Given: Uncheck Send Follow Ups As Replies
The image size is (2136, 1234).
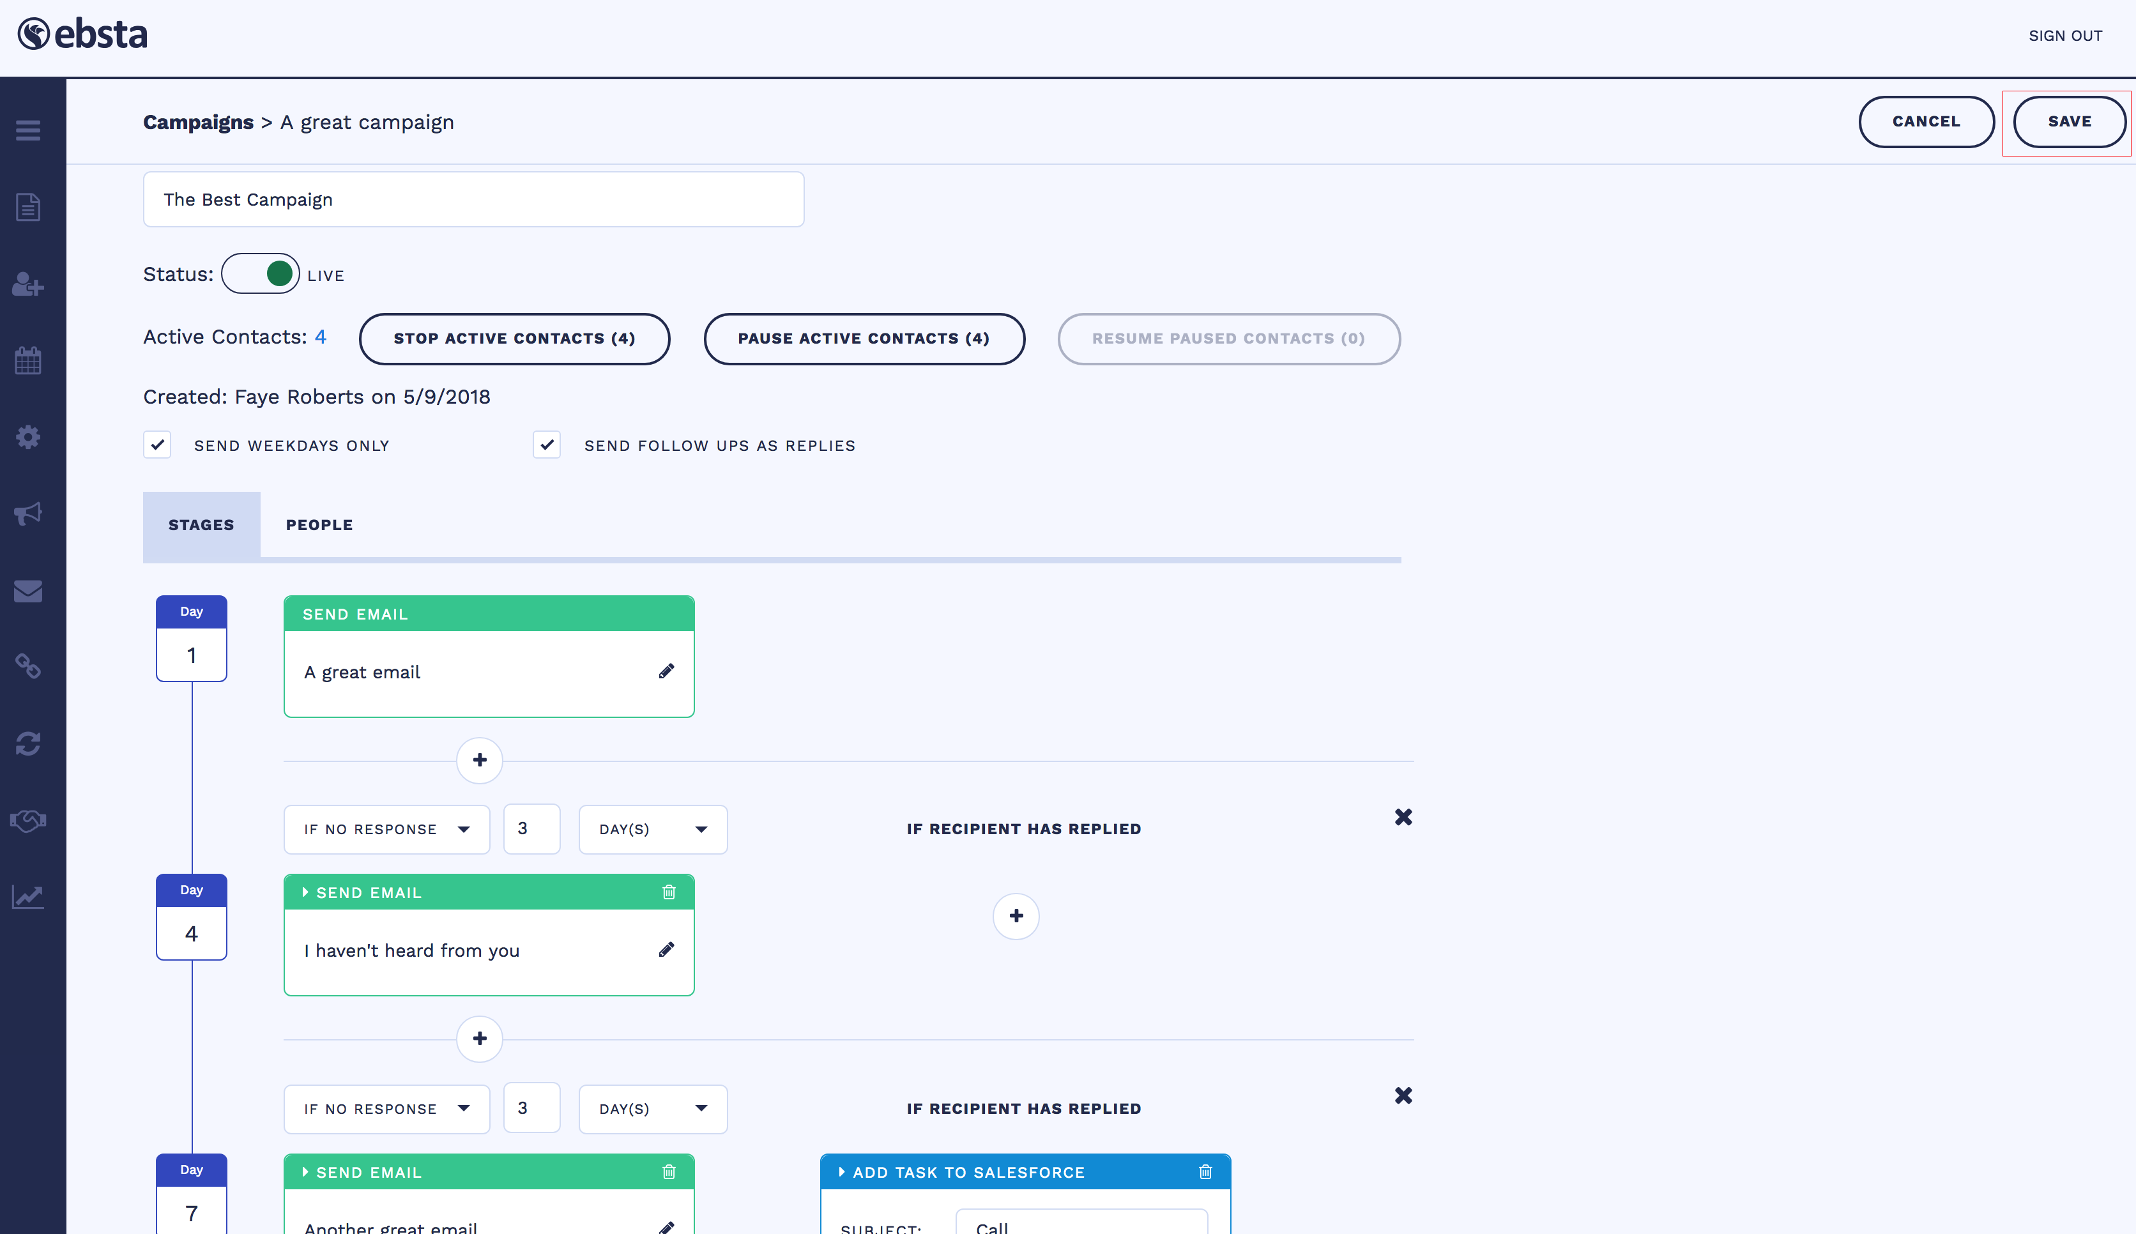Looking at the screenshot, I should [547, 445].
